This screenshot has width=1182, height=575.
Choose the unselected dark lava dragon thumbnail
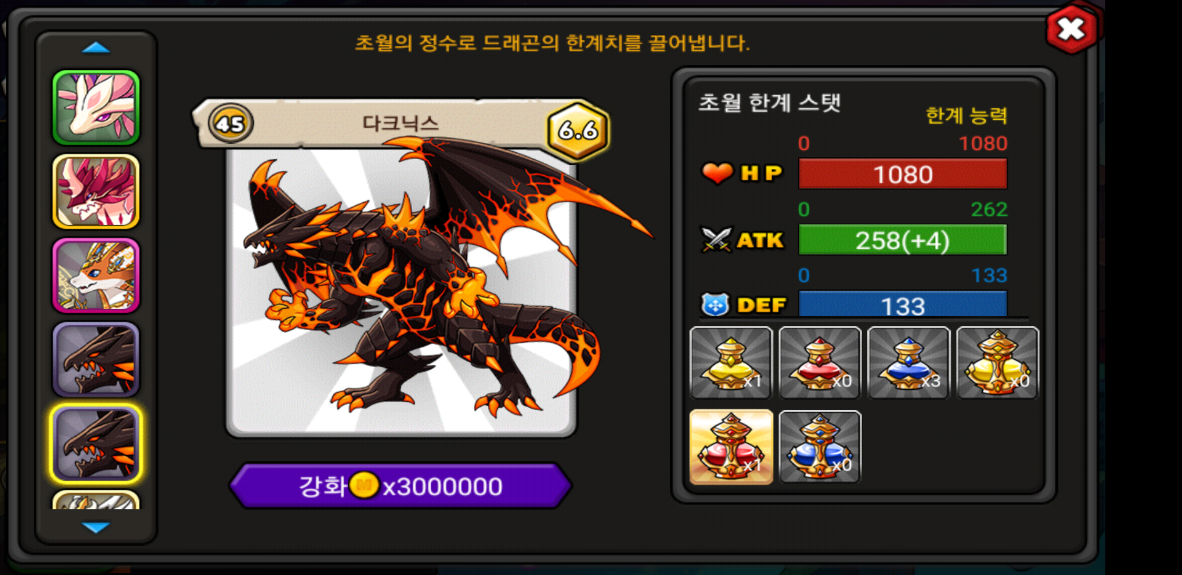96,359
